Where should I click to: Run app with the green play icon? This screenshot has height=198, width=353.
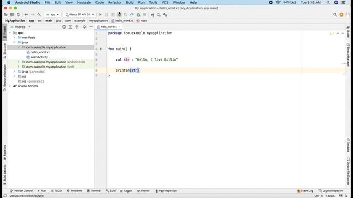100,15
